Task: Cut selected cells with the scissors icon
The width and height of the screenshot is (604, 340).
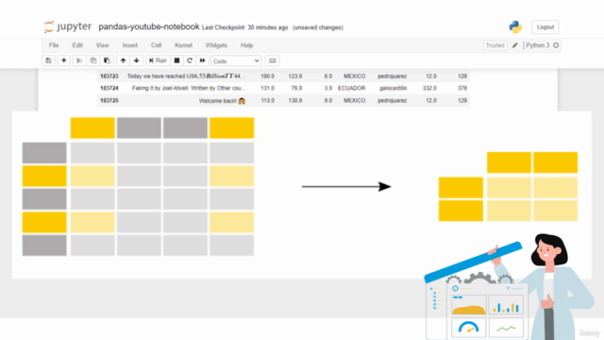Action: [79, 60]
